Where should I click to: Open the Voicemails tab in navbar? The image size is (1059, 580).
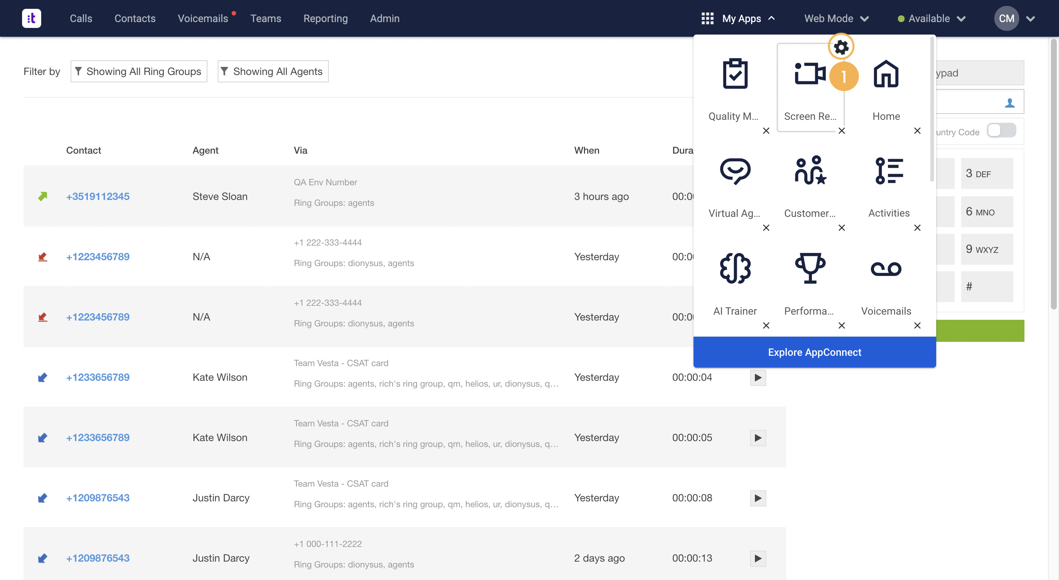click(x=203, y=18)
